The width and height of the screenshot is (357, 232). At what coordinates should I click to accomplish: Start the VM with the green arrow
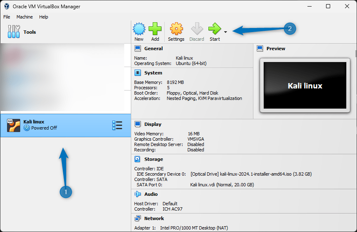tap(215, 29)
